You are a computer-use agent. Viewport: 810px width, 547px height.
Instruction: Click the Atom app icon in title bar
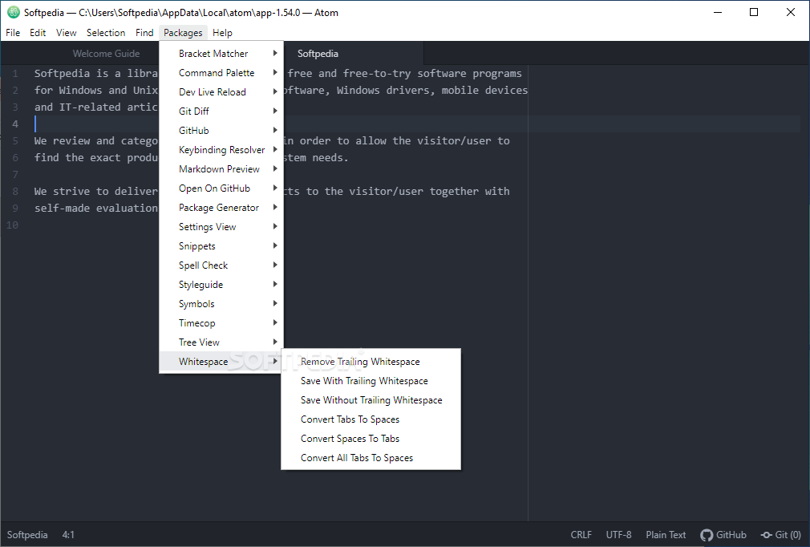pos(14,12)
